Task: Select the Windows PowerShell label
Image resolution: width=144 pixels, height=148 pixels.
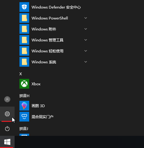Action: tap(50, 18)
